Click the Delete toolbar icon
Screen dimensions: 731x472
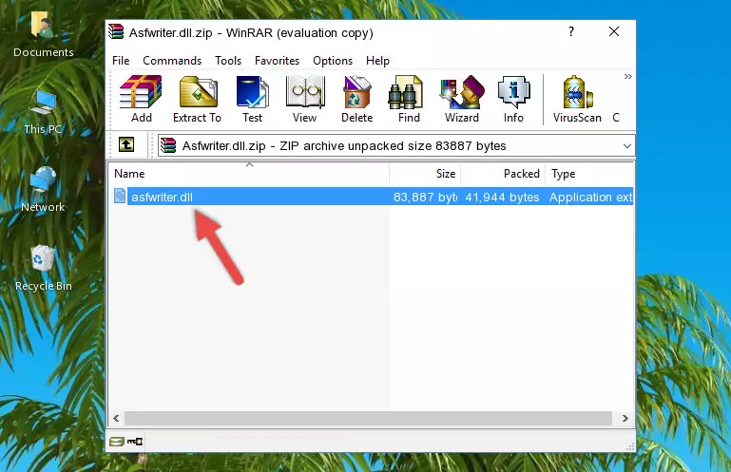357,99
